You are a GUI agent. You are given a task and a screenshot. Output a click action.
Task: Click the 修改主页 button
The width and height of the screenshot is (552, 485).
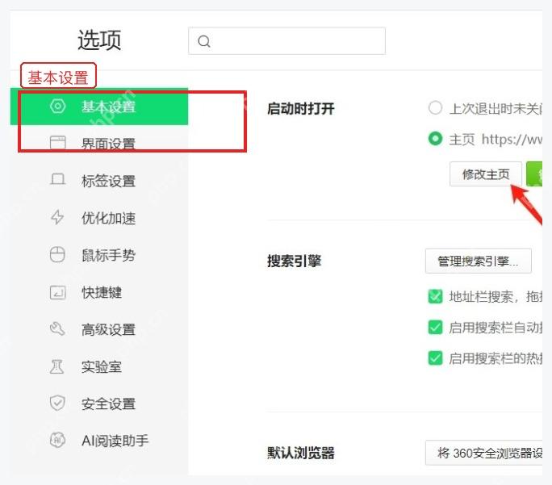click(x=486, y=174)
